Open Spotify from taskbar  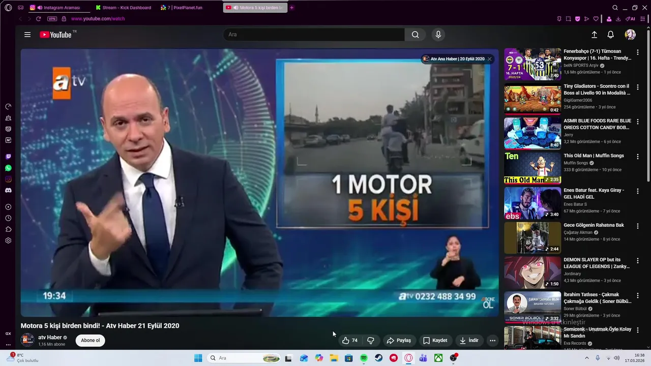(x=364, y=358)
